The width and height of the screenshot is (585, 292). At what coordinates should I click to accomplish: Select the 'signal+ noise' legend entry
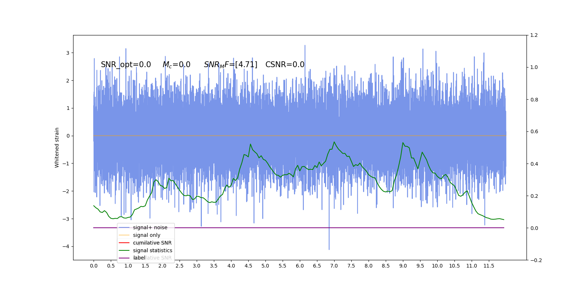click(150, 227)
